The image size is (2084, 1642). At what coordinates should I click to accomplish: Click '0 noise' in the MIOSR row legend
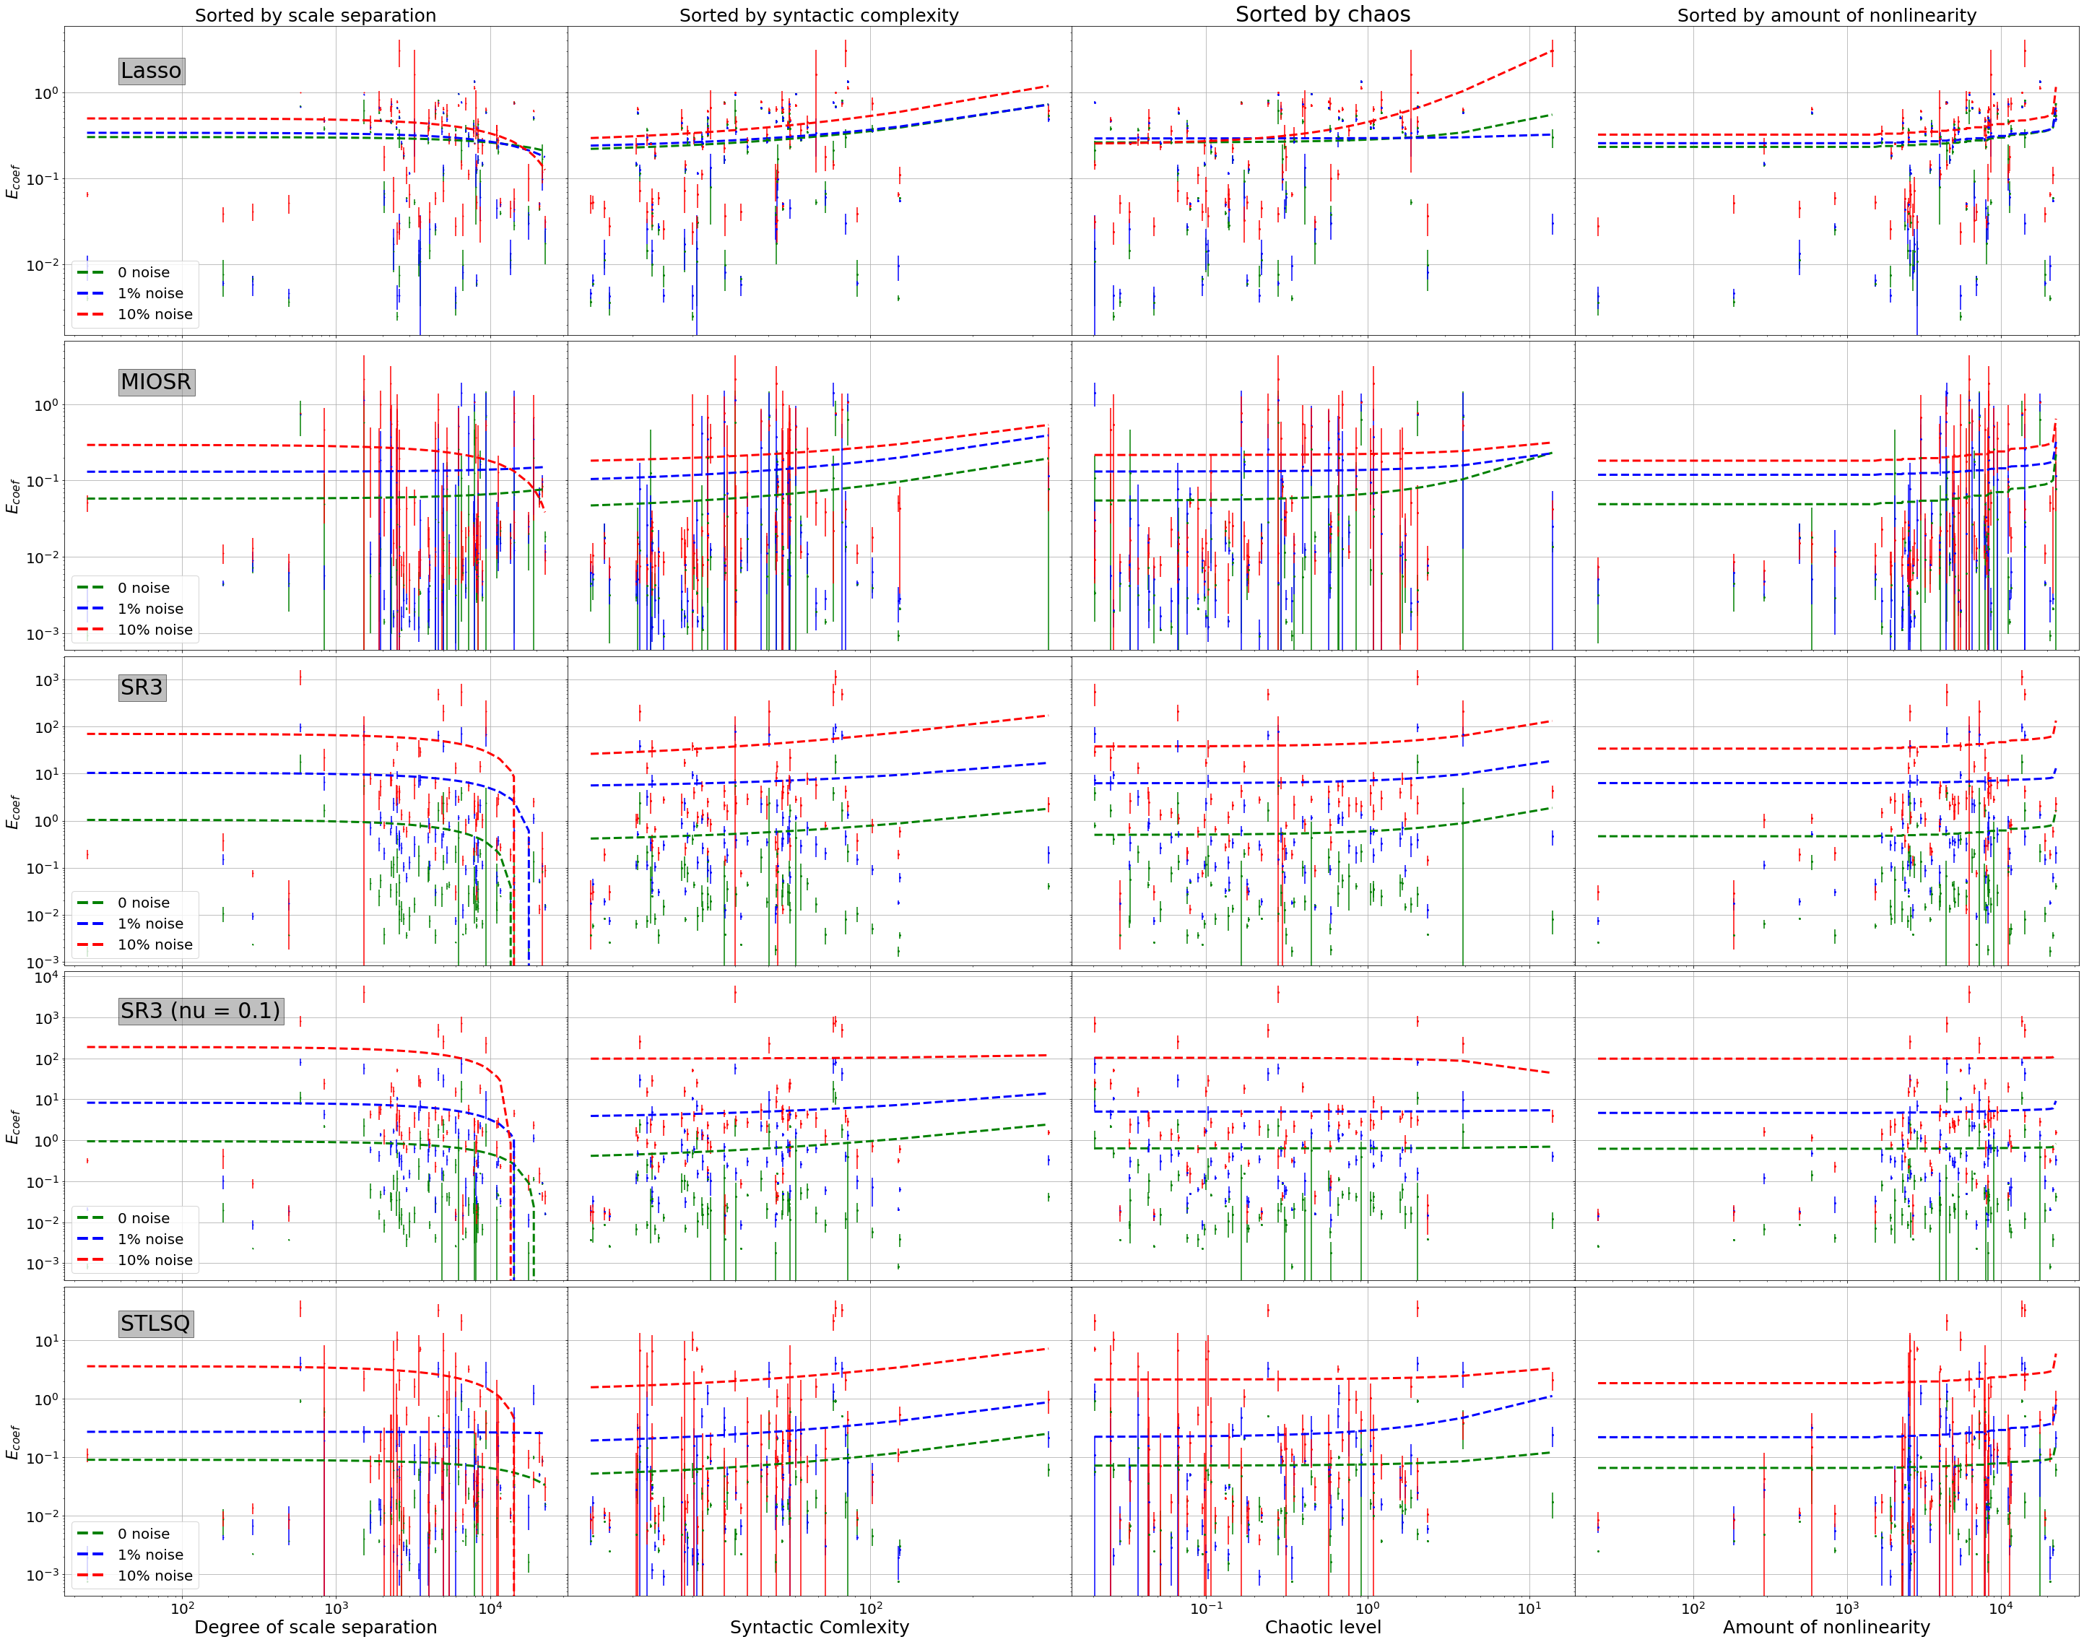[143, 587]
